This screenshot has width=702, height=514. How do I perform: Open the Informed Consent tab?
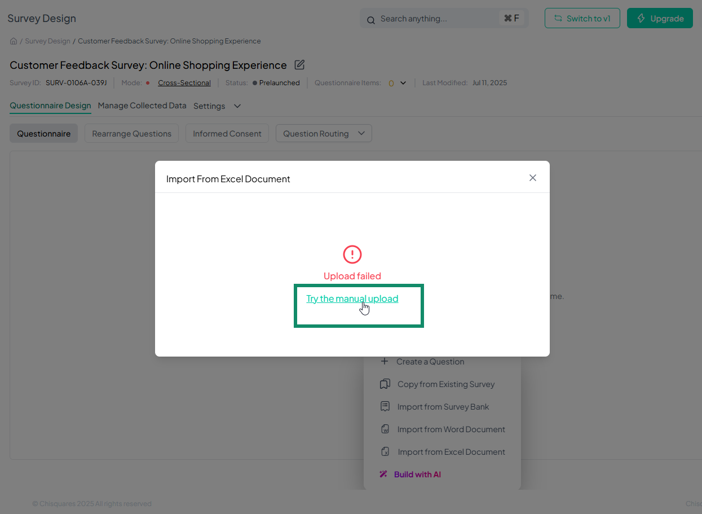(x=227, y=134)
